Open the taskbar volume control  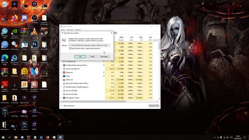point(227,137)
